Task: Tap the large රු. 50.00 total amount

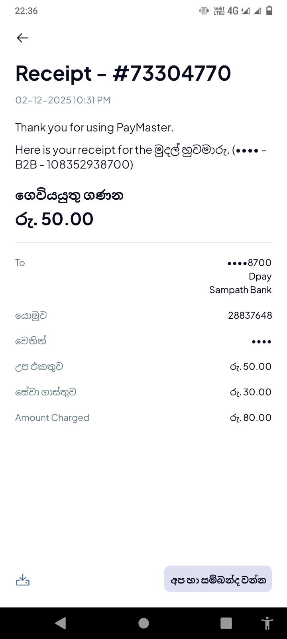Action: (55, 219)
